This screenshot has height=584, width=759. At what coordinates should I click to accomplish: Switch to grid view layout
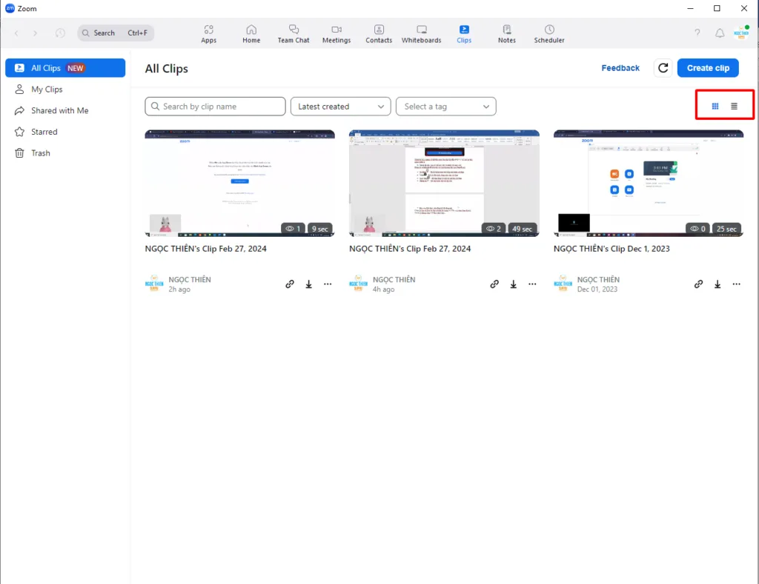pos(715,106)
